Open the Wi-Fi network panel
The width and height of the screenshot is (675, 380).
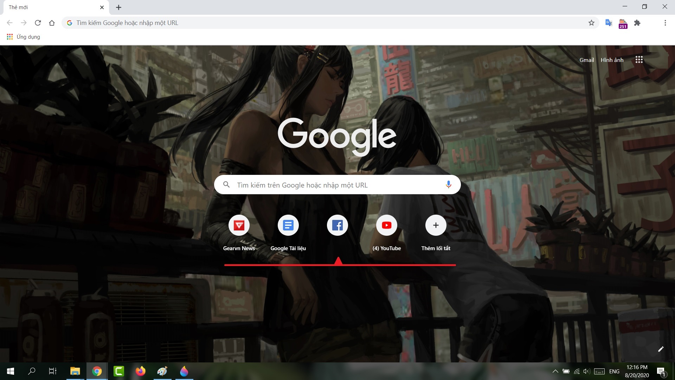[577, 371]
